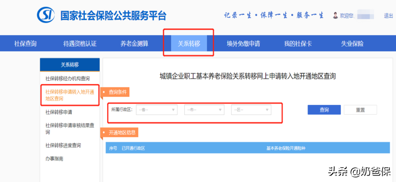Open 社保转移申请审核结果查询 sidebar entry
This screenshot has height=182, width=396.
[70, 129]
